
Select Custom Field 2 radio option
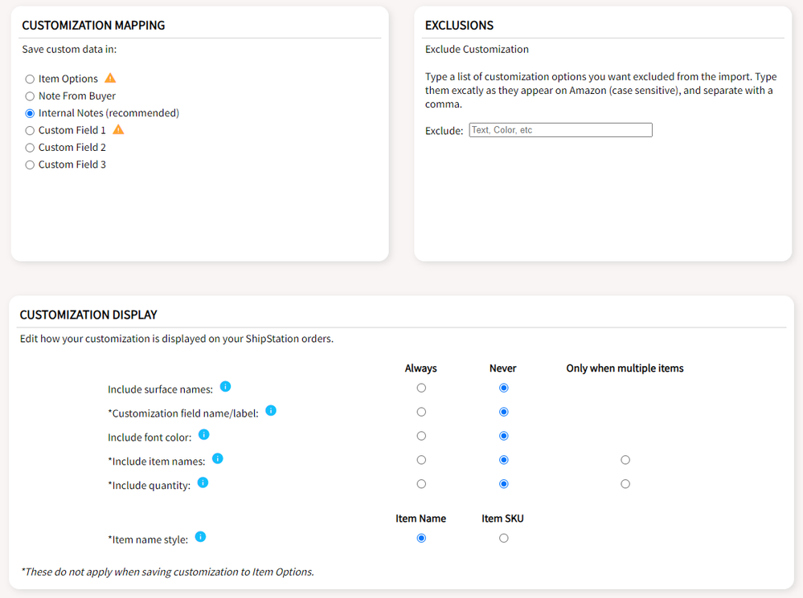pos(30,148)
